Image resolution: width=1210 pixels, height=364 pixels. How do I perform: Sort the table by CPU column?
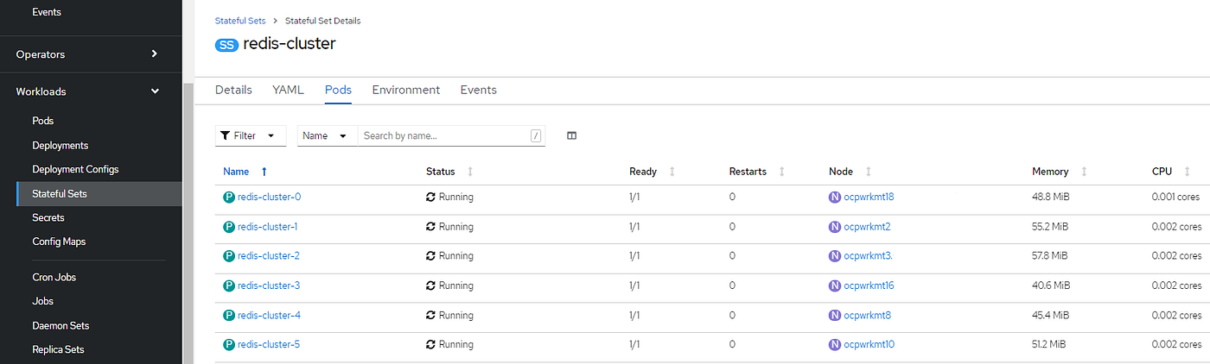point(1171,172)
